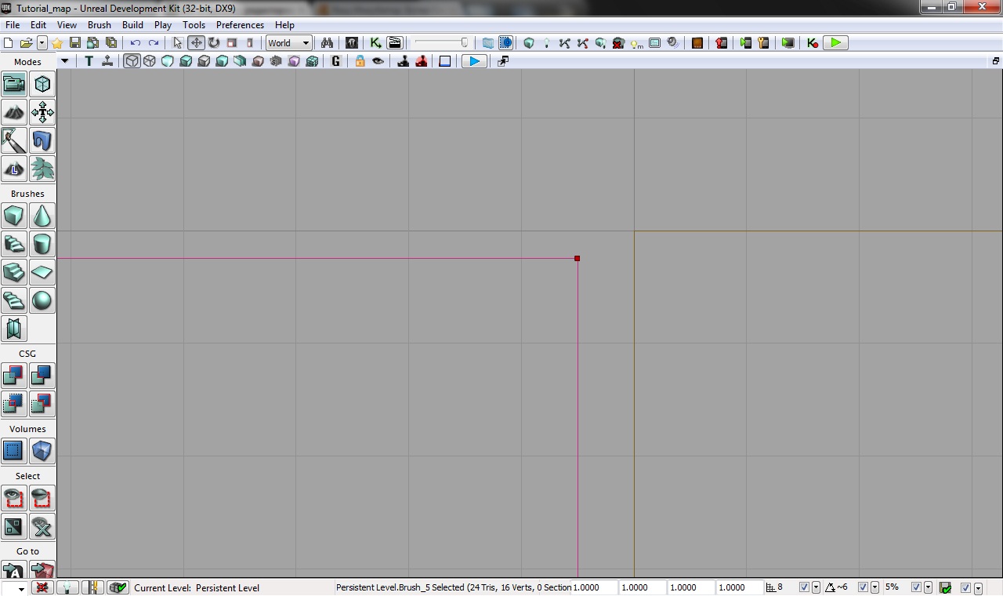The height and width of the screenshot is (596, 1003).
Task: Select the Cube brush builder
Action: [13, 216]
